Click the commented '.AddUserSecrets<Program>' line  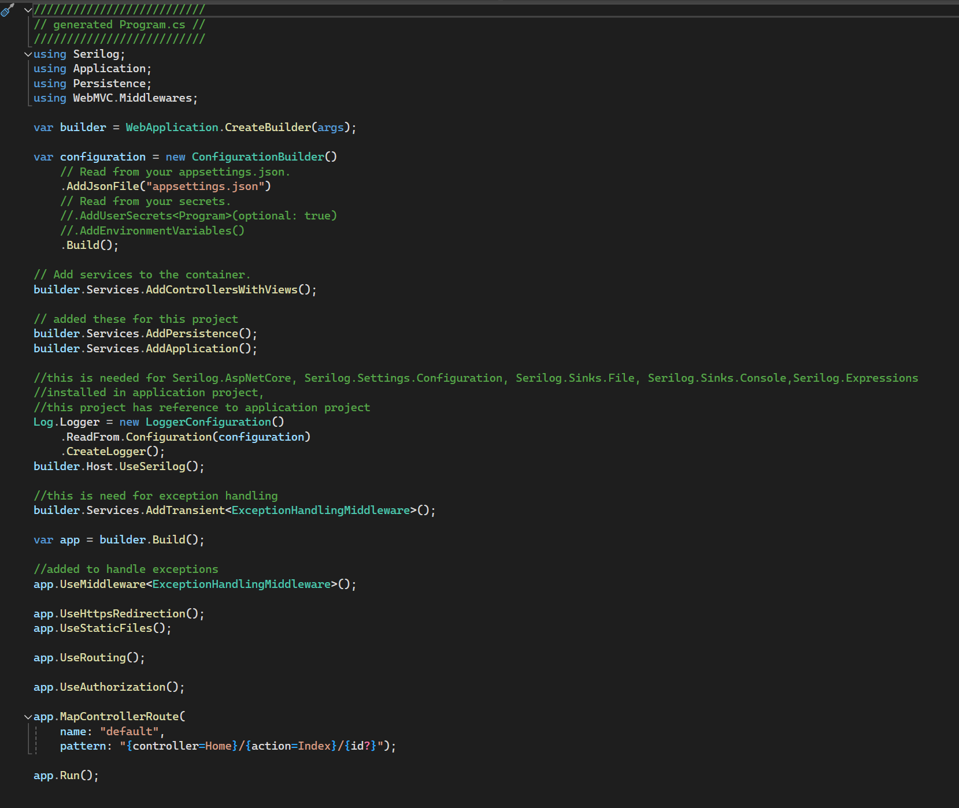[x=198, y=216]
